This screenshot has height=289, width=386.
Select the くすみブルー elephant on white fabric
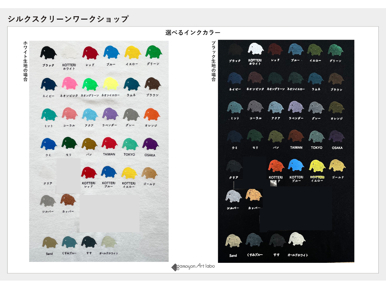70,242
